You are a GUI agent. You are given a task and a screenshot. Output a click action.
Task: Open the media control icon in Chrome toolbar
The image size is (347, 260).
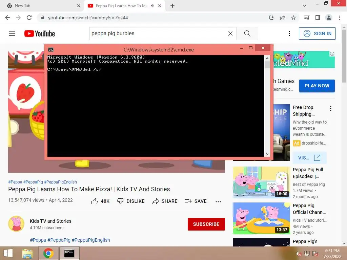307,18
